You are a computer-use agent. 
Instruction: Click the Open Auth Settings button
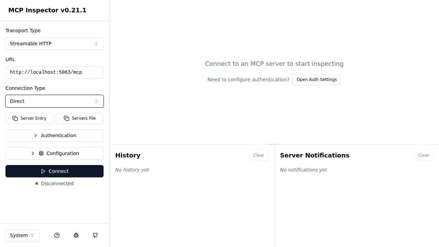coord(317,79)
